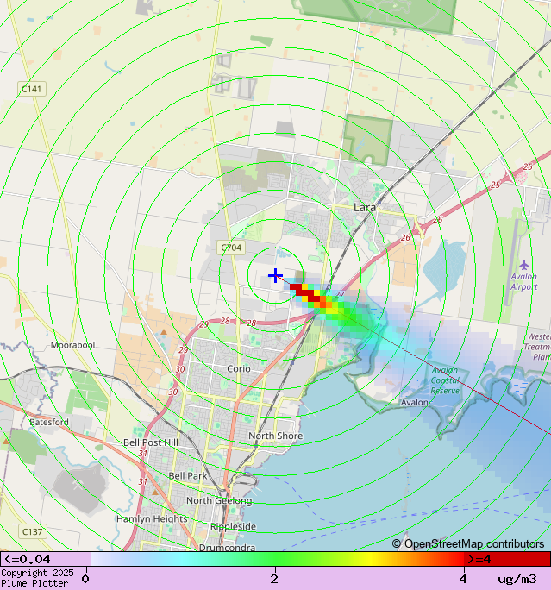Image resolution: width=551 pixels, height=590 pixels.
Task: Click the C141 road shield
Action: pyautogui.click(x=32, y=89)
